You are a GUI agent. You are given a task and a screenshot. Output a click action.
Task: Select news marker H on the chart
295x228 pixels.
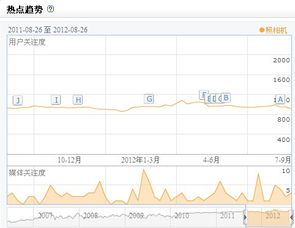click(x=78, y=100)
